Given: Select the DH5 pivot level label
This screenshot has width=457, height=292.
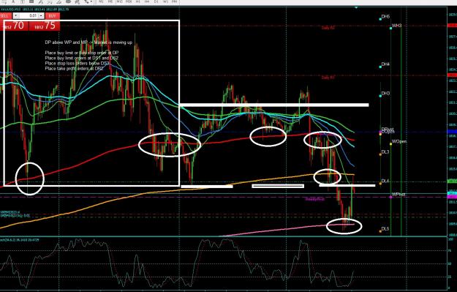Looking at the screenshot, I should pos(385,17).
